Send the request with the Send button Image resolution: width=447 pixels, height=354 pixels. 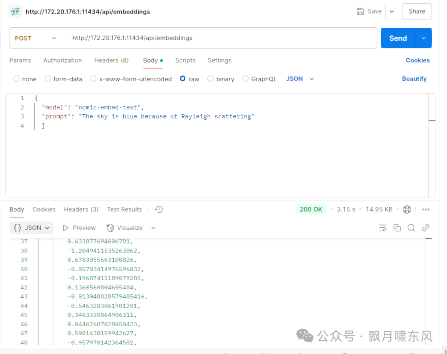coord(398,38)
